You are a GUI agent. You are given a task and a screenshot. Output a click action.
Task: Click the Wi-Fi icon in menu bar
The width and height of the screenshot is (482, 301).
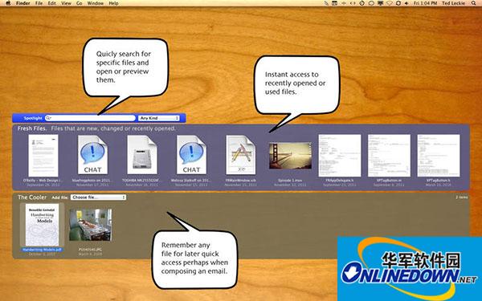point(389,3)
